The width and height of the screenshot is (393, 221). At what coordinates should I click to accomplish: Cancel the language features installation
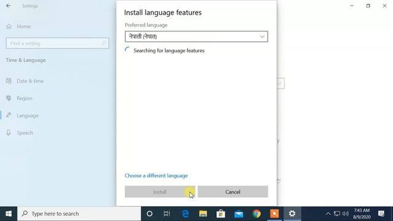point(233,192)
